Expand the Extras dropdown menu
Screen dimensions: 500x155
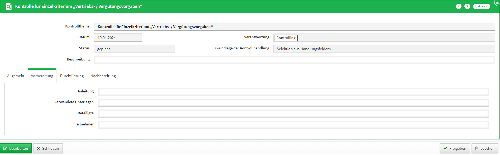click(481, 6)
